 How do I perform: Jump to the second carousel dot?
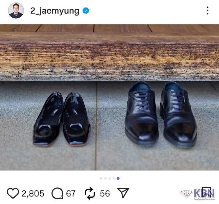105,178
